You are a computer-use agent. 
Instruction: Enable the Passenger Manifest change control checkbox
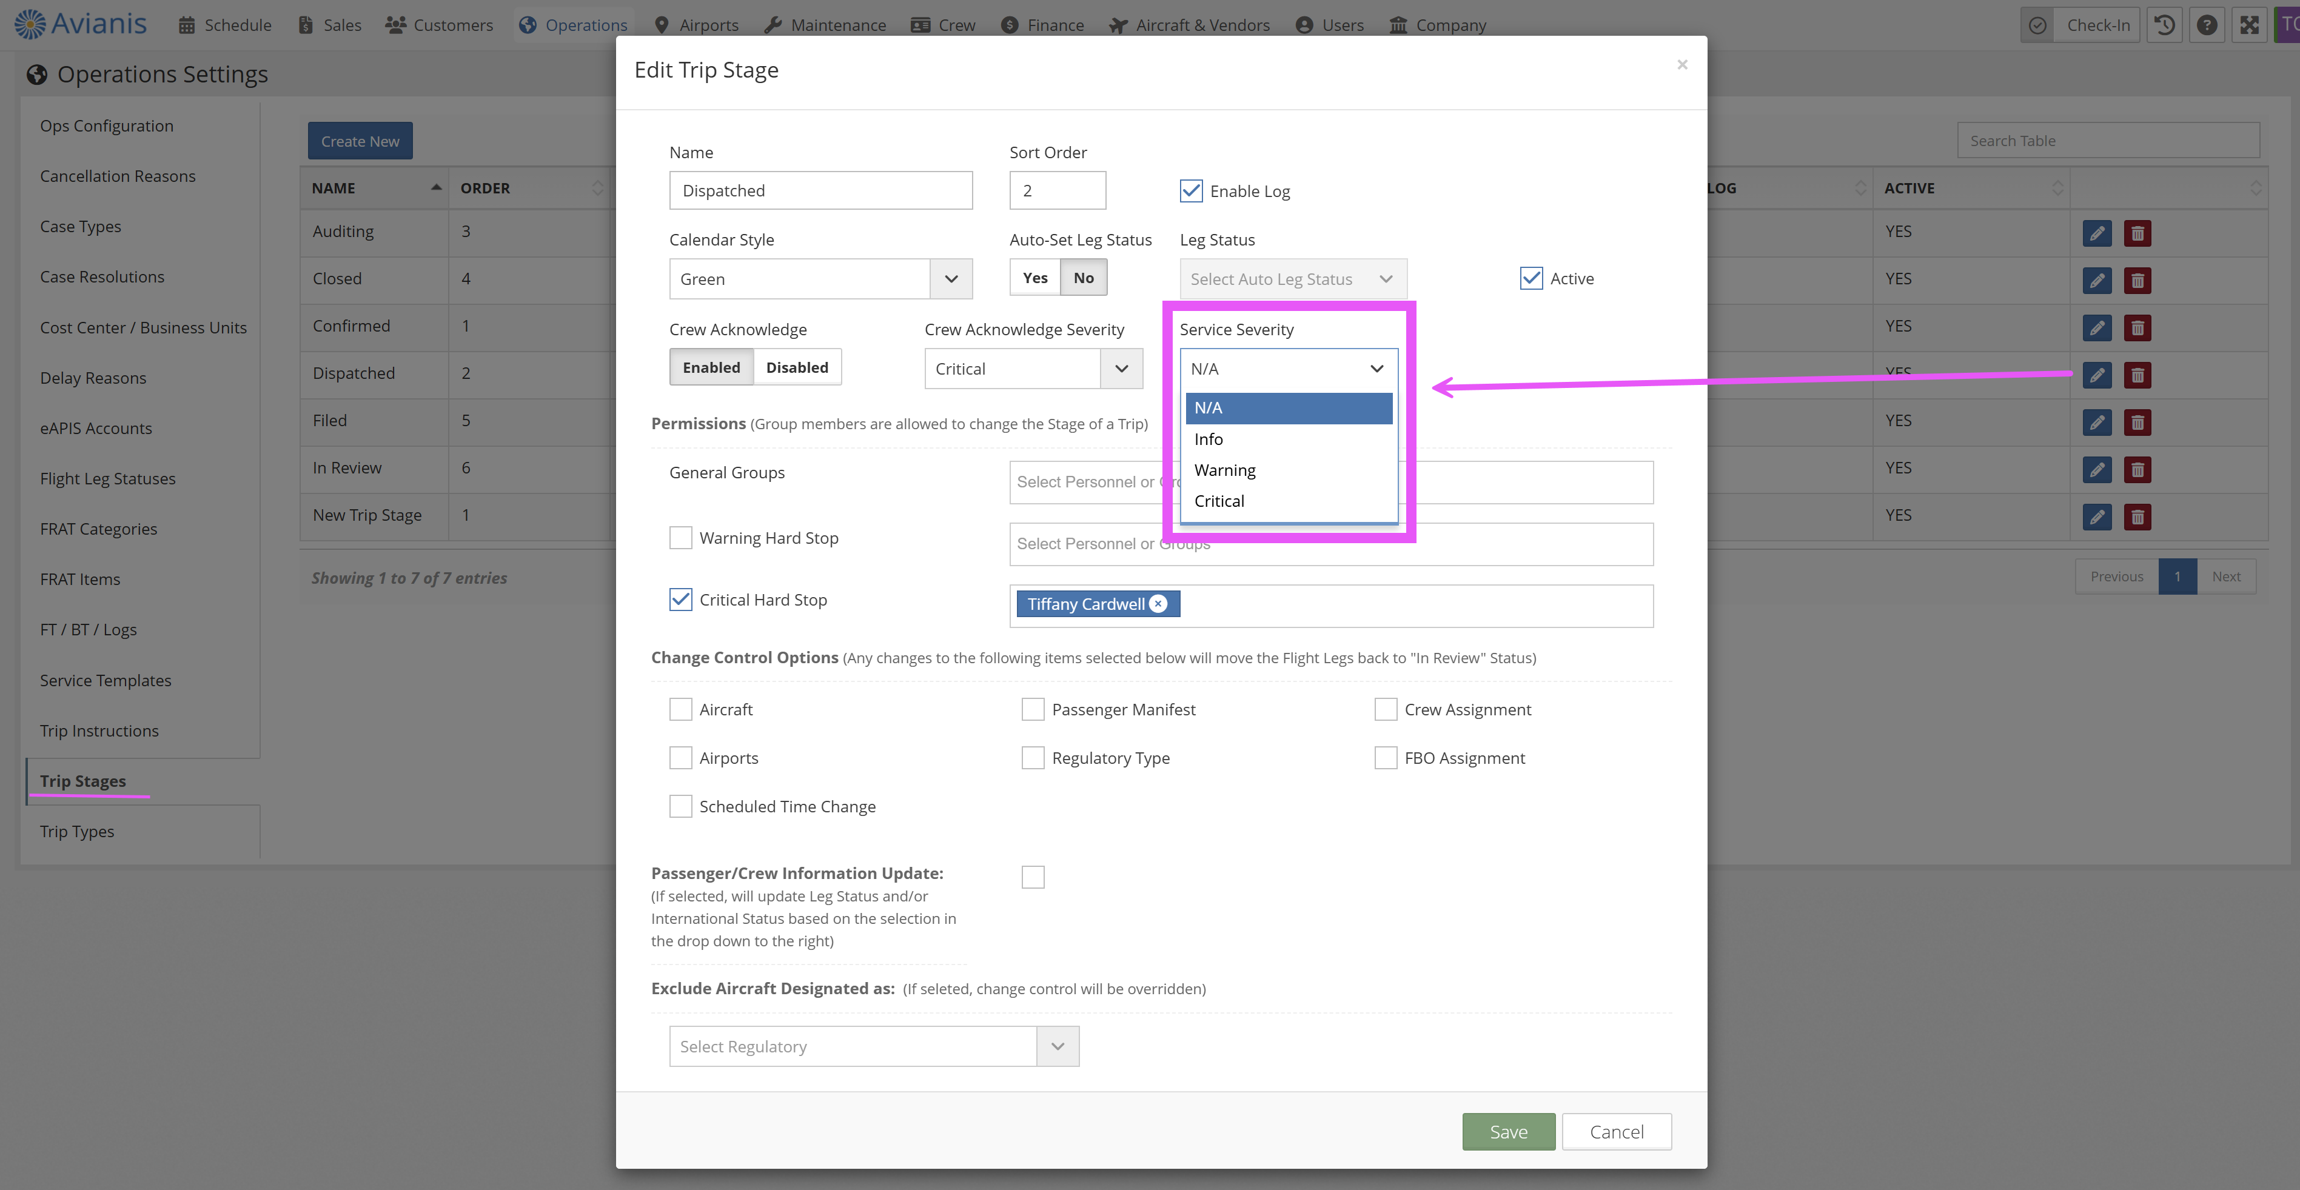1033,710
